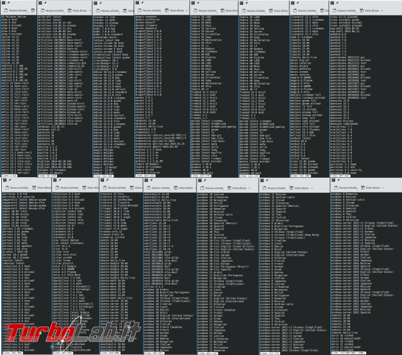Open Nuova scheda in the alma list window
The width and height of the screenshot is (402, 355).
pyautogui.click(x=16, y=10)
